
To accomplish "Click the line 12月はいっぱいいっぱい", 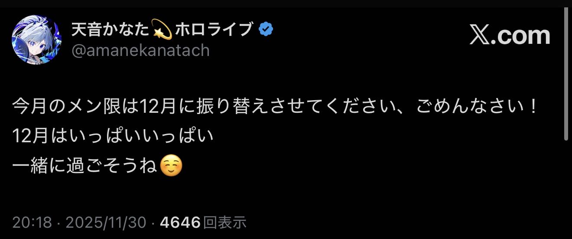I will coord(114,137).
